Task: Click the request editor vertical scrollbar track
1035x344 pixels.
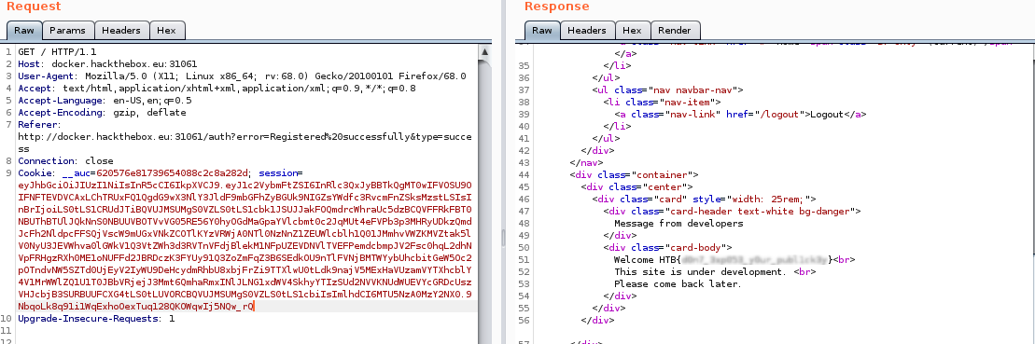Action: click(x=483, y=198)
